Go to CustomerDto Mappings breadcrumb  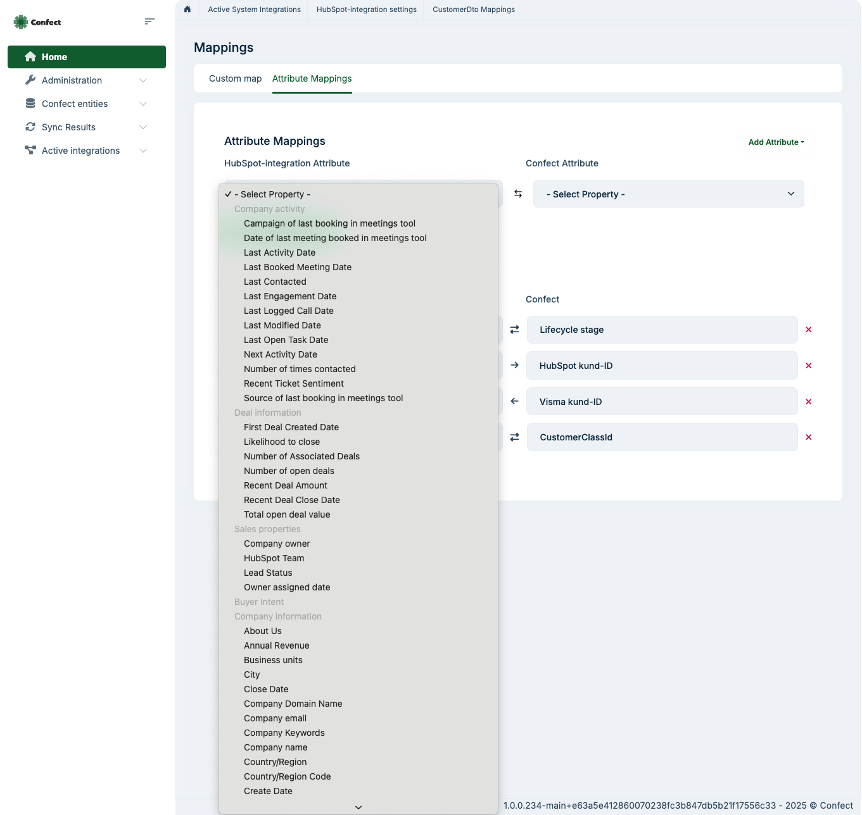coord(474,9)
